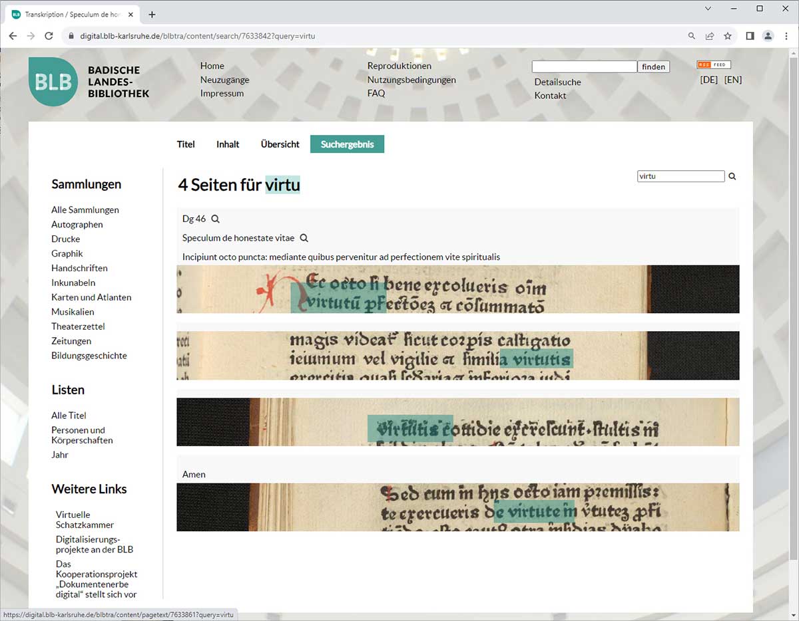Open the browser side panel icon
The image size is (799, 621).
(x=750, y=36)
